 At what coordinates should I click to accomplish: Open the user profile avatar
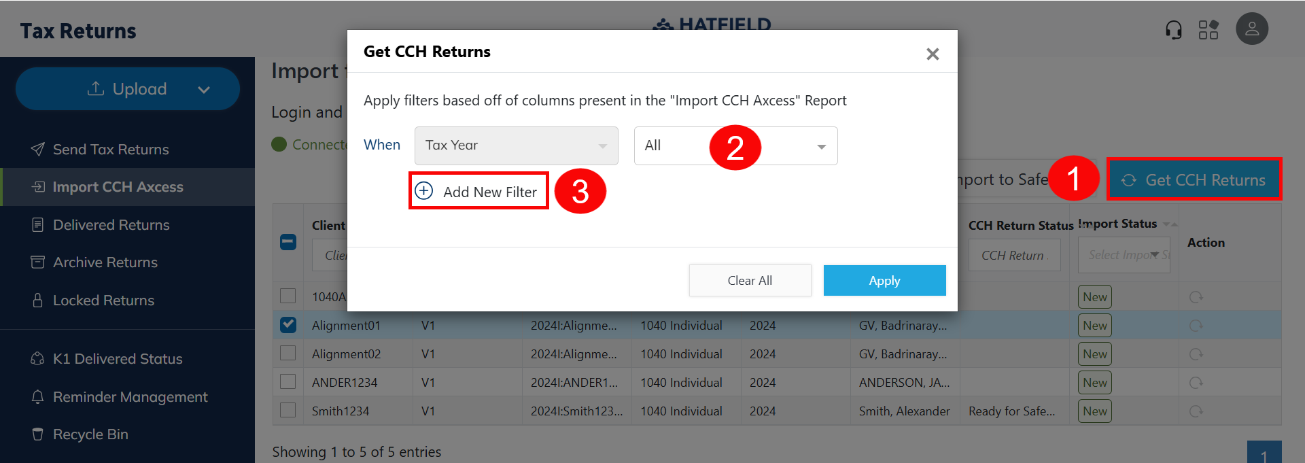1251,29
